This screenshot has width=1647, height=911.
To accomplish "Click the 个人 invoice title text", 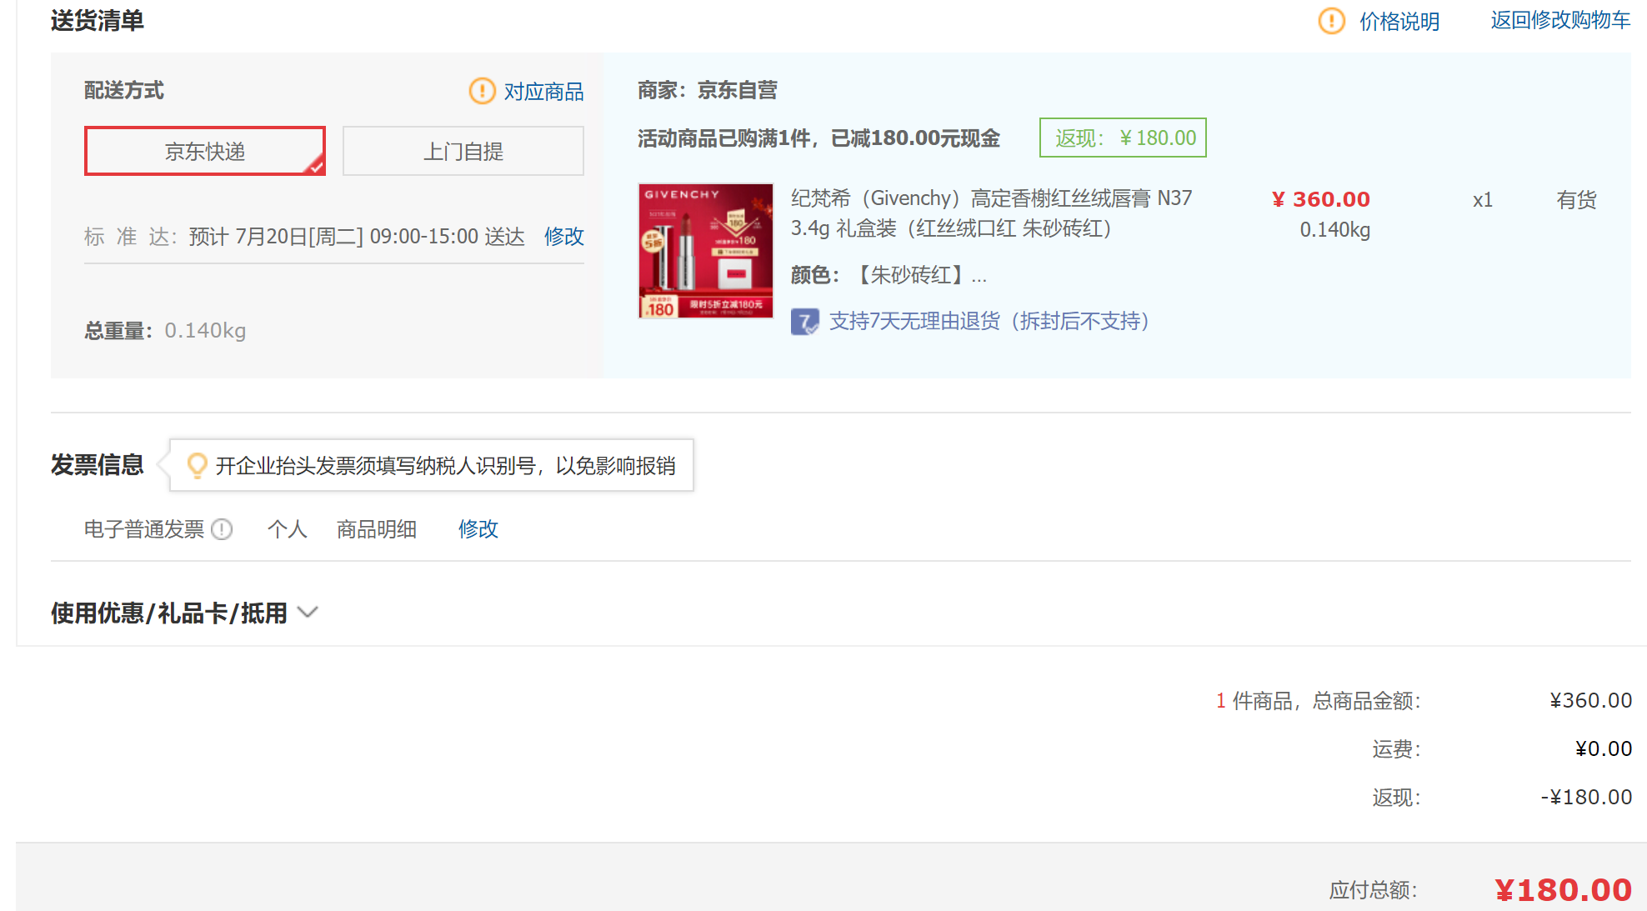I will click(288, 529).
